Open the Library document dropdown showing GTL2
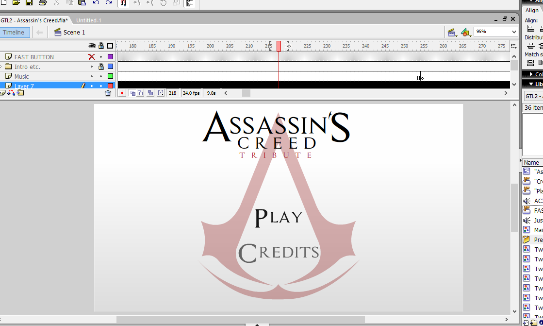 point(533,96)
